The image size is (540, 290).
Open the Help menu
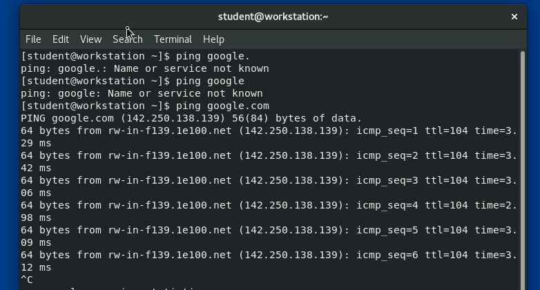coord(213,39)
